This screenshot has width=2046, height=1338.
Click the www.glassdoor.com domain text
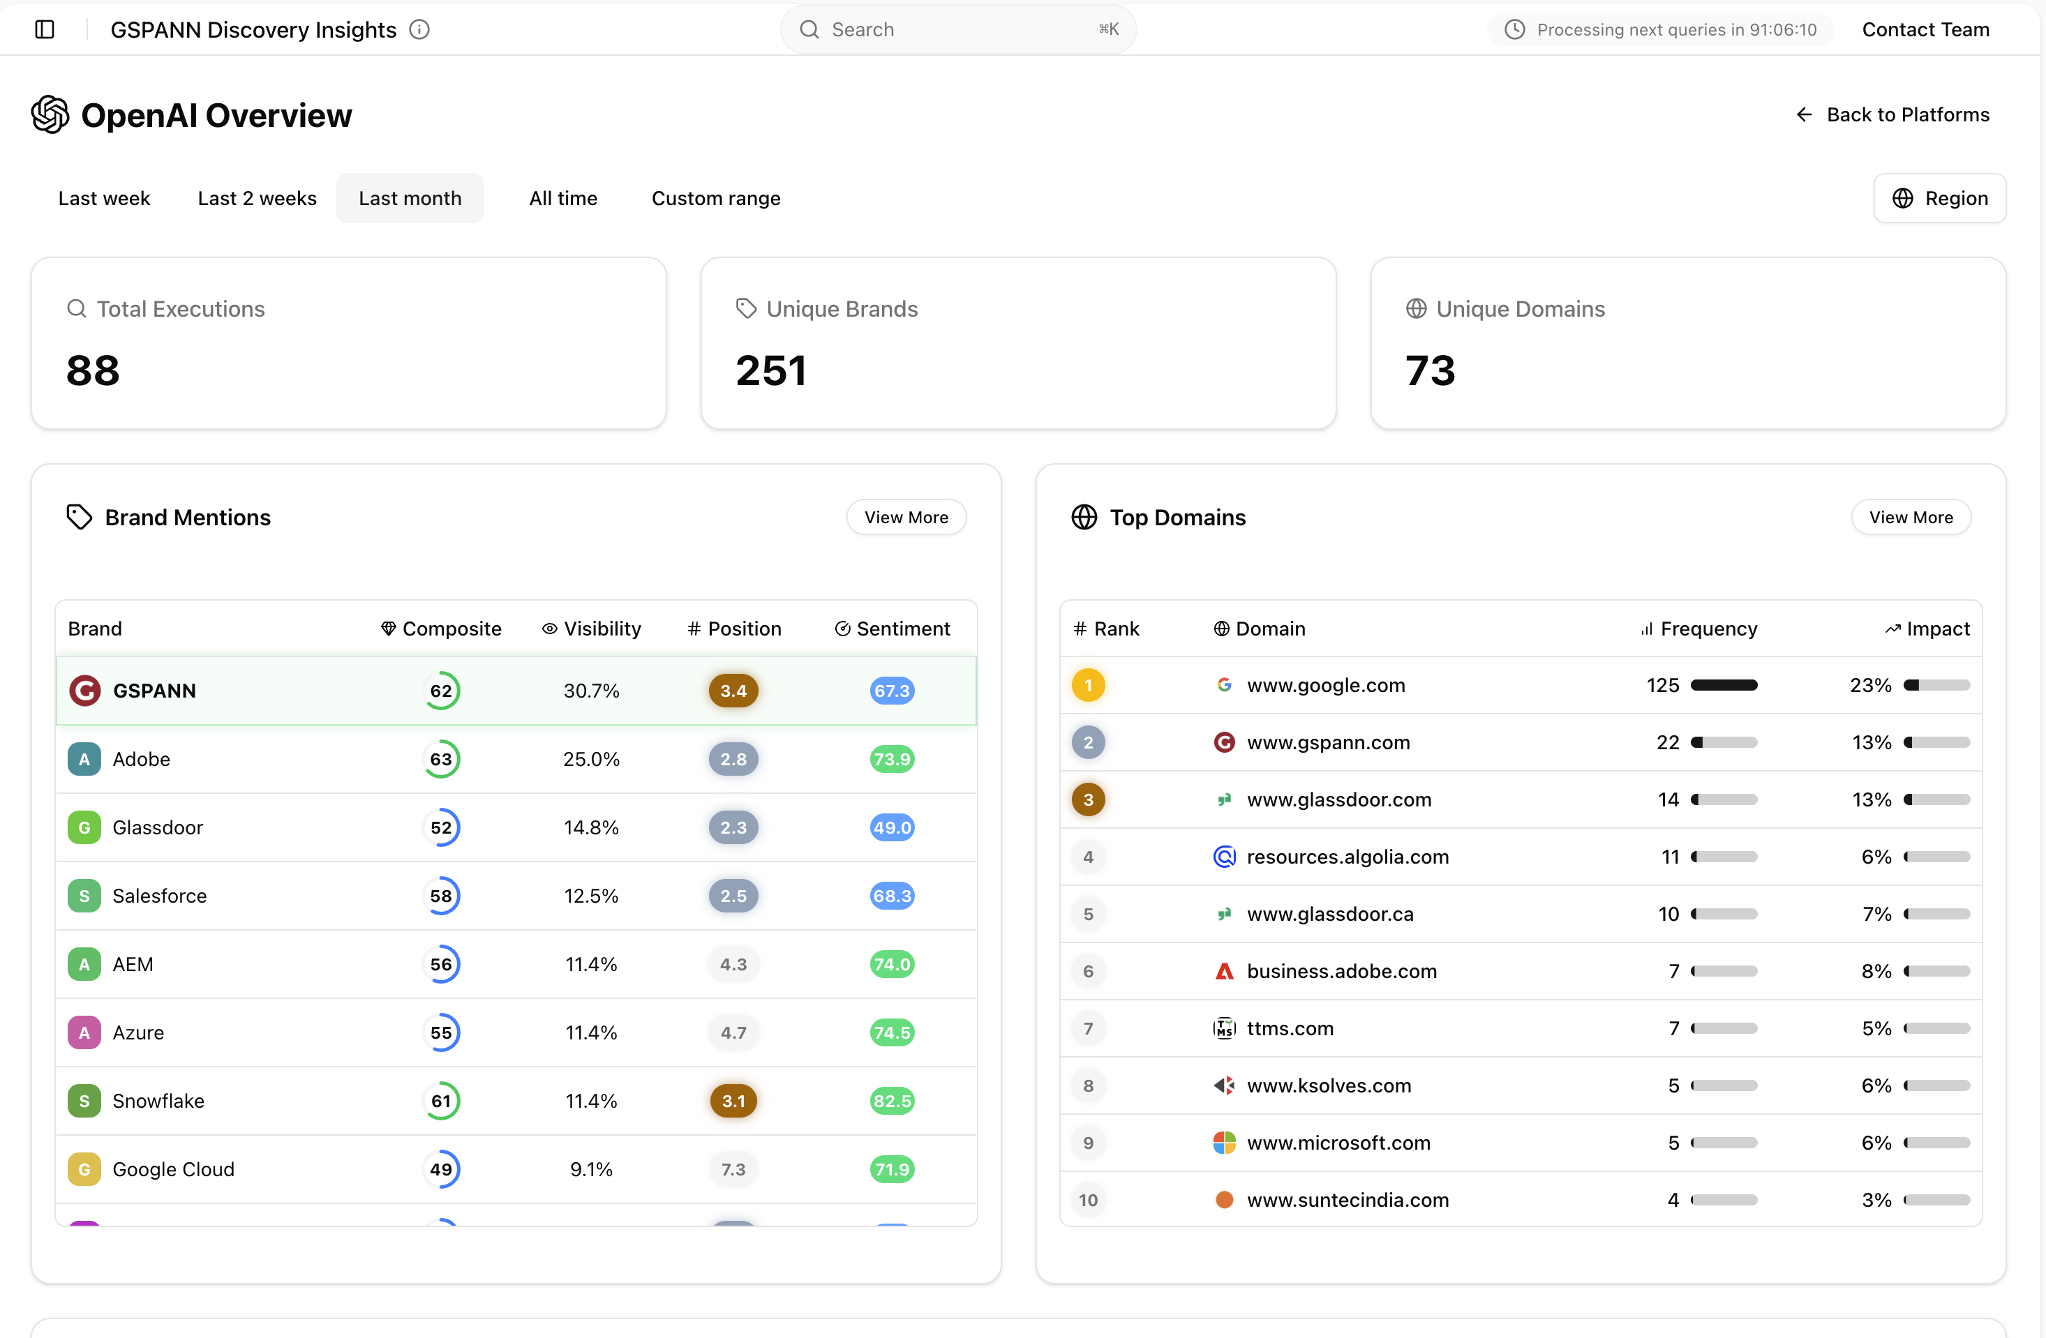(x=1338, y=799)
